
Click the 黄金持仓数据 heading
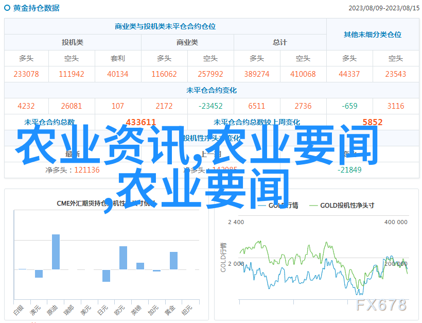click(37, 8)
